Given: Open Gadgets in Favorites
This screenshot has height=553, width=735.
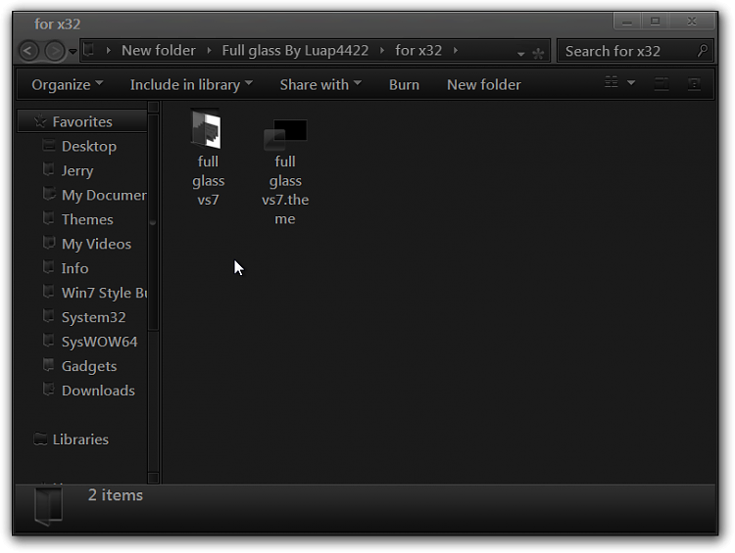Looking at the screenshot, I should 89,366.
